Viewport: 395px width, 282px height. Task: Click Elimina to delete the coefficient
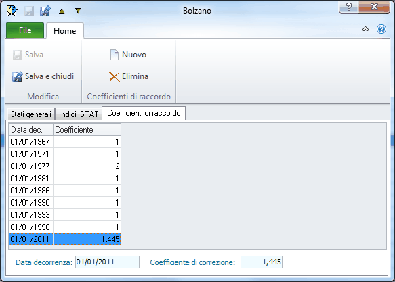[129, 76]
